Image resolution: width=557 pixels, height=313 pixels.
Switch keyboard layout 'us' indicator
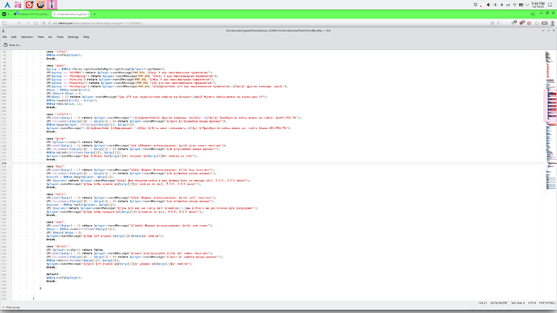[508, 5]
